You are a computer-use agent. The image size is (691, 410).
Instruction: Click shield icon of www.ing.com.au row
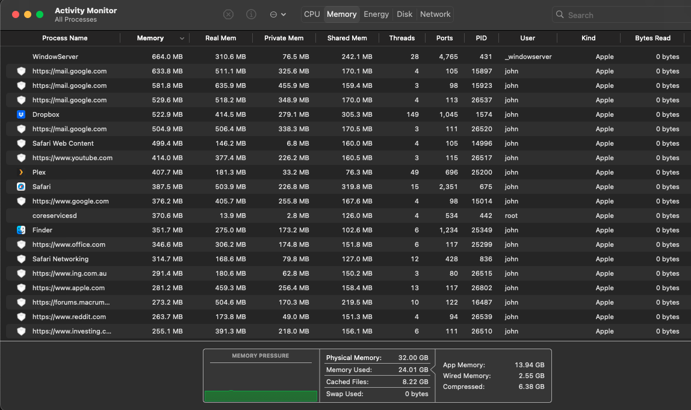point(20,273)
